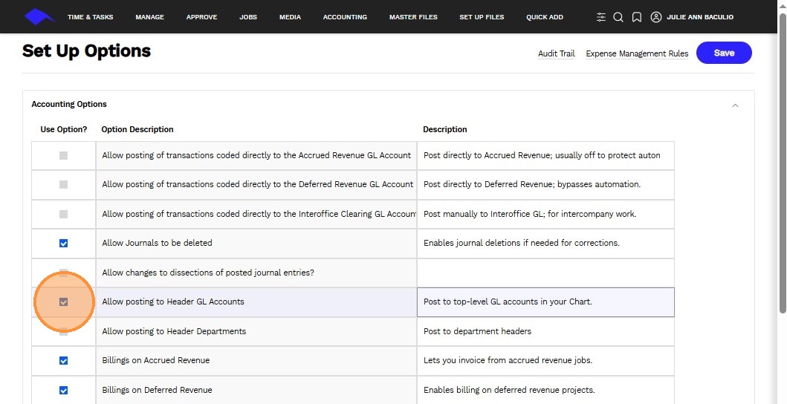
Task: Check direct Accrued Revenue GL posting option
Action: tap(63, 155)
